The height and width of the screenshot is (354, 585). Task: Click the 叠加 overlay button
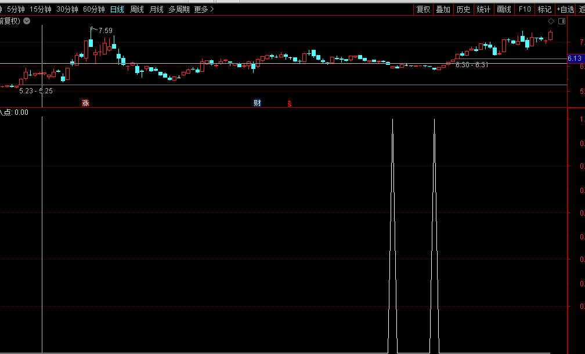click(443, 9)
